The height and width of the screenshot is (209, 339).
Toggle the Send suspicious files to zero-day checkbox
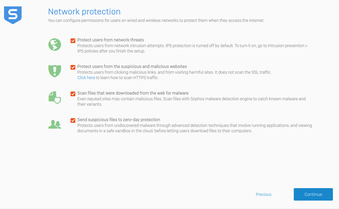[73, 120]
